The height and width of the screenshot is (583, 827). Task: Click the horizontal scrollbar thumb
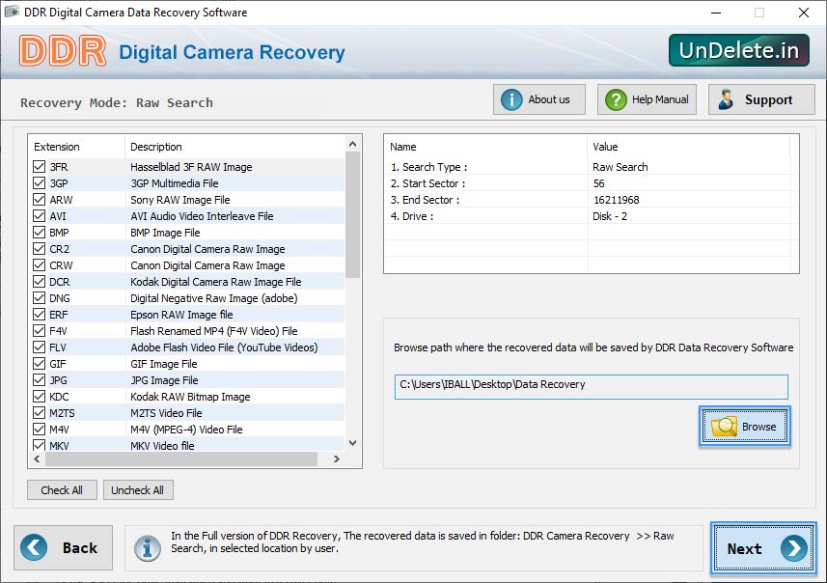[181, 459]
